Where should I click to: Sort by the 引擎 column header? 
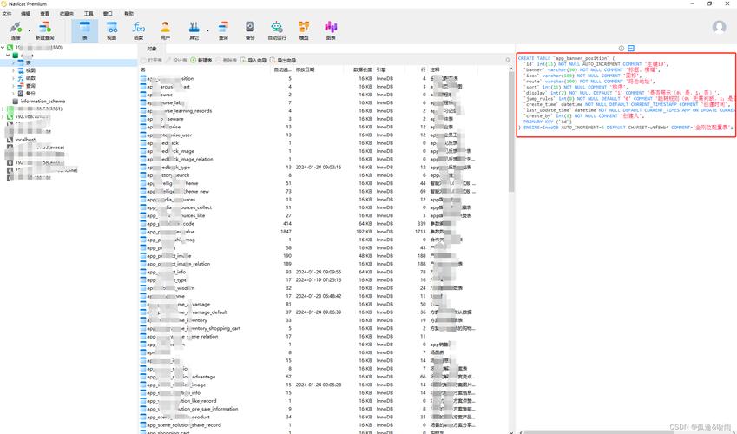[390, 69]
